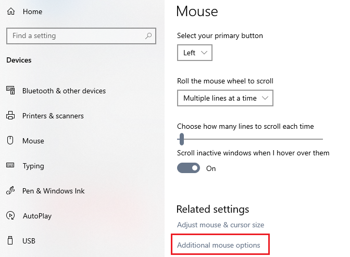This screenshot has height=257, width=350.
Task: Open Adjust mouse & cursor size link
Action: 220,225
